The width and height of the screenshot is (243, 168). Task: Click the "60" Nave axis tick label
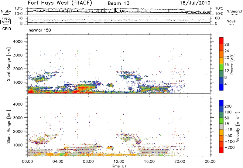coord(217,18)
